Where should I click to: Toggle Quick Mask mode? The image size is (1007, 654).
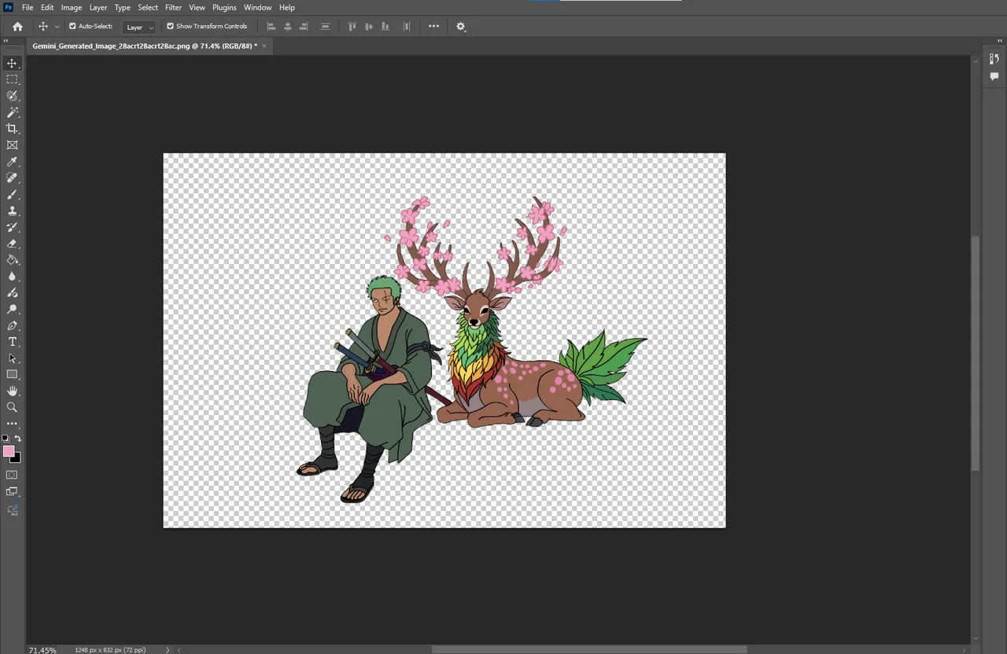click(12, 475)
